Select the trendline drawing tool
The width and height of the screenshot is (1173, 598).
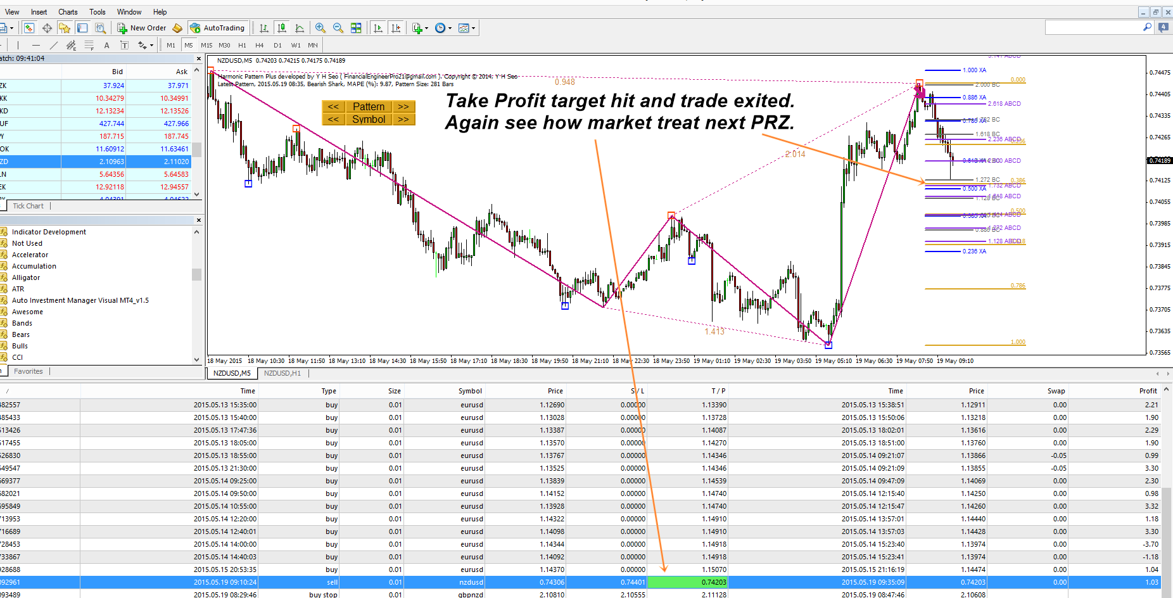click(x=53, y=45)
